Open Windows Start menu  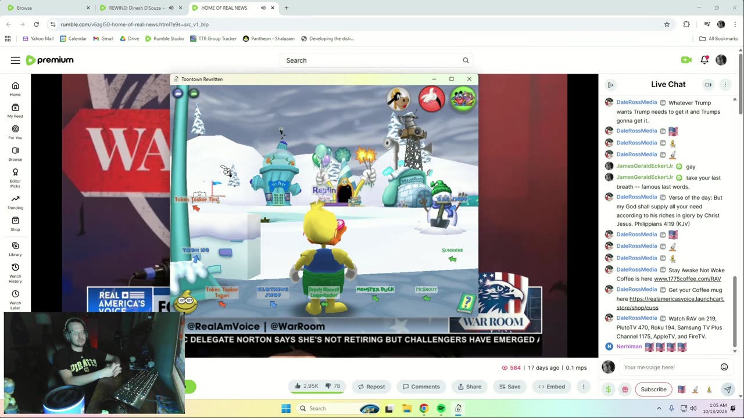click(286, 409)
